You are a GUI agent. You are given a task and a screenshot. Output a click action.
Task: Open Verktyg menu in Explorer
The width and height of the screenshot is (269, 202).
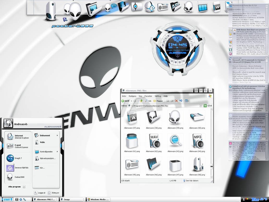(158, 96)
